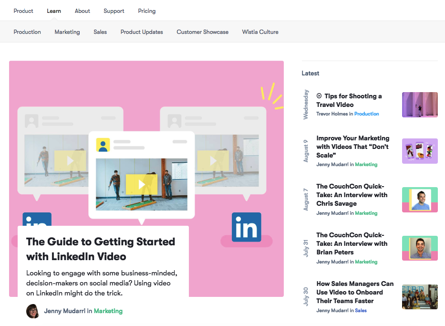Switch to the Marketing category tab
The height and width of the screenshot is (326, 445).
coord(67,32)
